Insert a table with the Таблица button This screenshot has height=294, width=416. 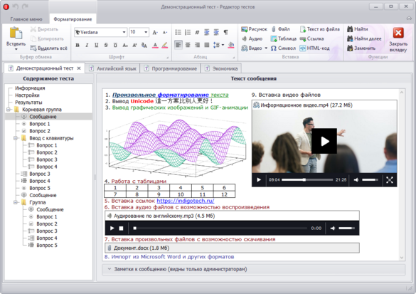(x=283, y=38)
